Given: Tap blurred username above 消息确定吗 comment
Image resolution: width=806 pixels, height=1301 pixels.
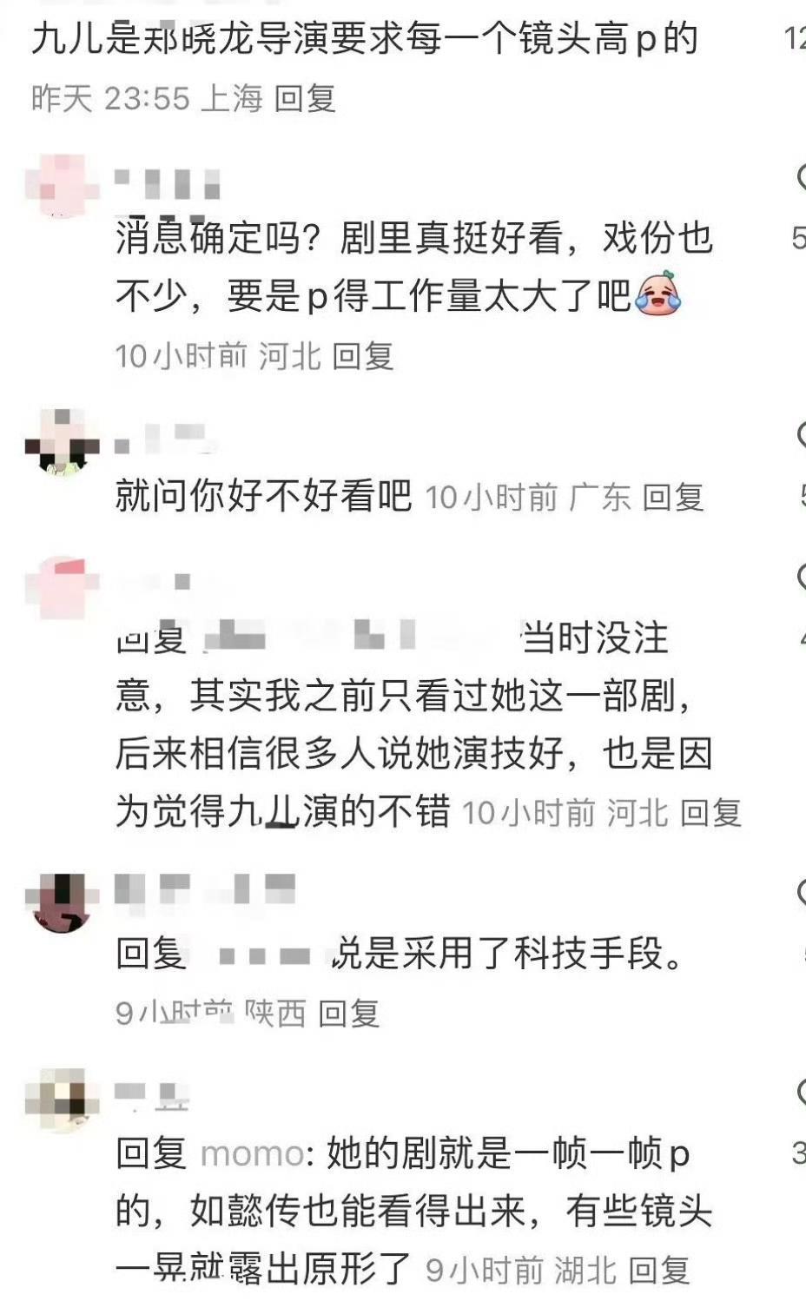Looking at the screenshot, I should (x=168, y=183).
